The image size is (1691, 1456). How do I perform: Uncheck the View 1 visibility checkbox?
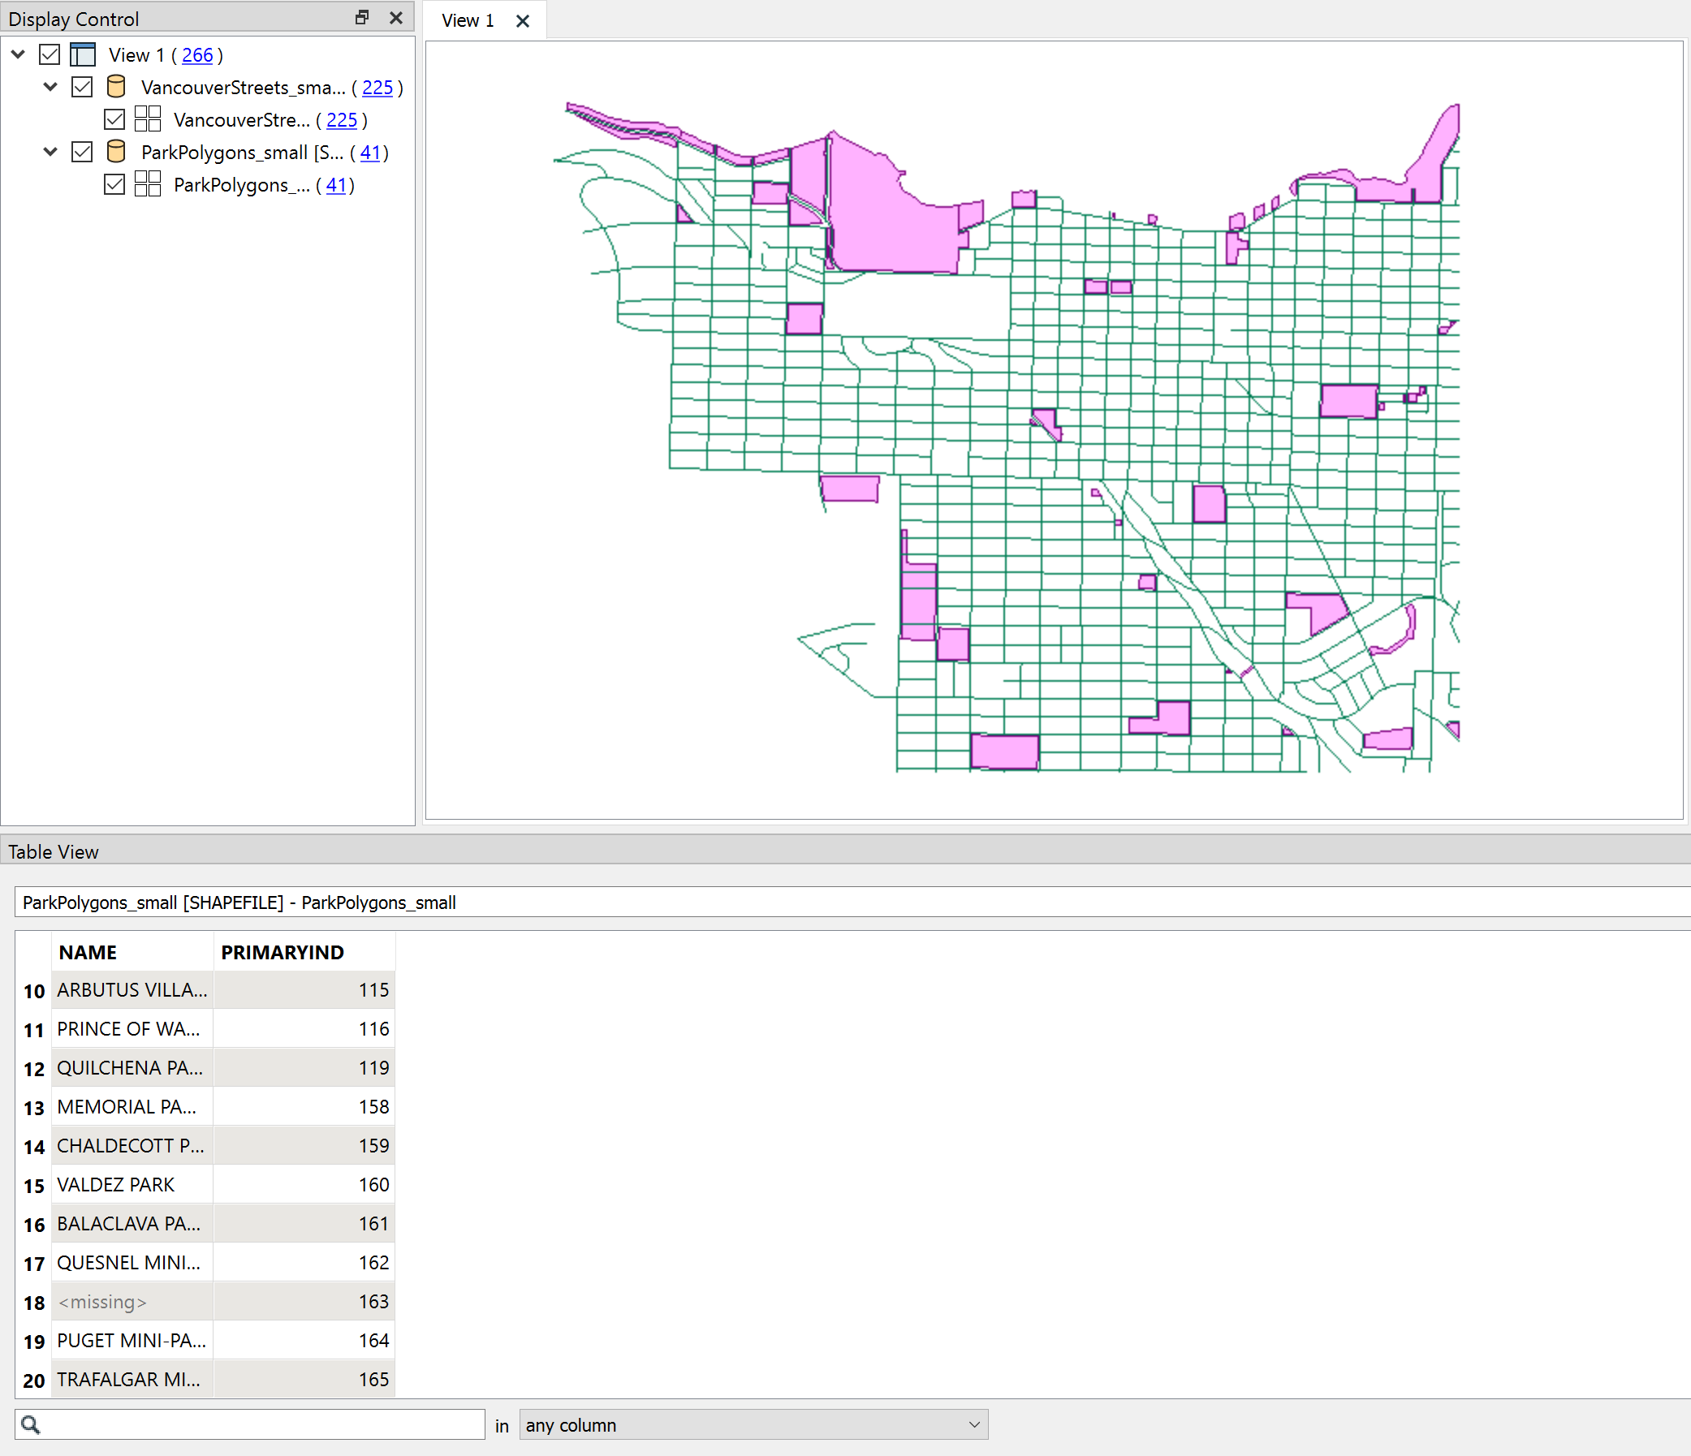click(x=50, y=54)
